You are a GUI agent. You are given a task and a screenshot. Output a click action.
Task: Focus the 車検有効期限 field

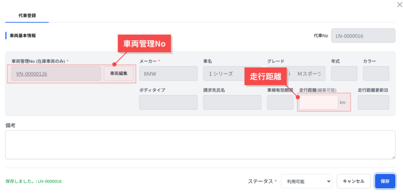[280, 102]
